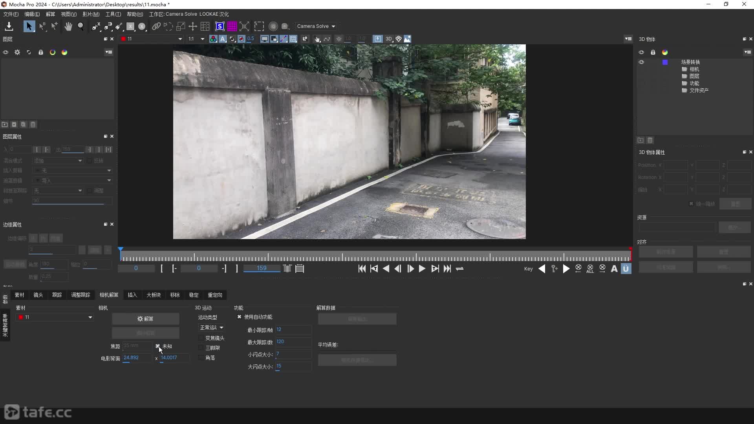Image resolution: width=754 pixels, height=424 pixels.
Task: Select the circle X-Spline shape tool
Action: [x=142, y=26]
